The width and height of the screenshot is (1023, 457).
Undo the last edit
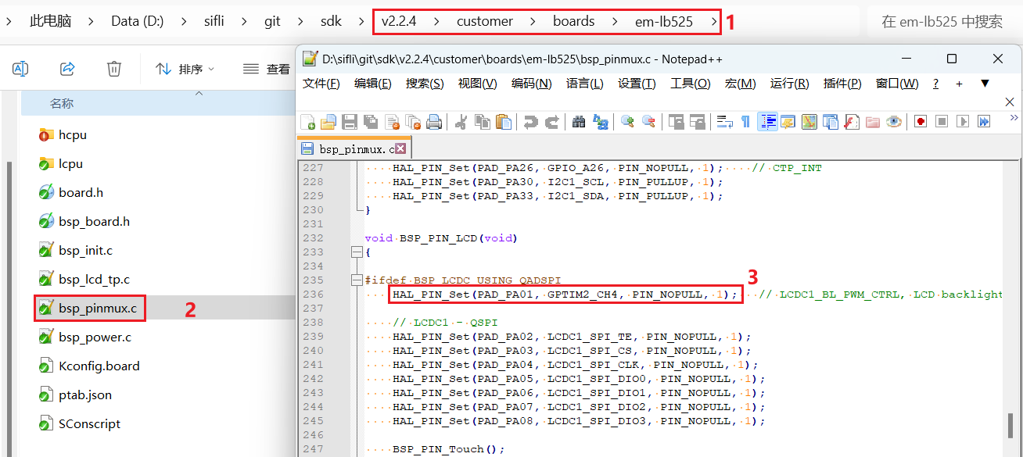pyautogui.click(x=531, y=122)
